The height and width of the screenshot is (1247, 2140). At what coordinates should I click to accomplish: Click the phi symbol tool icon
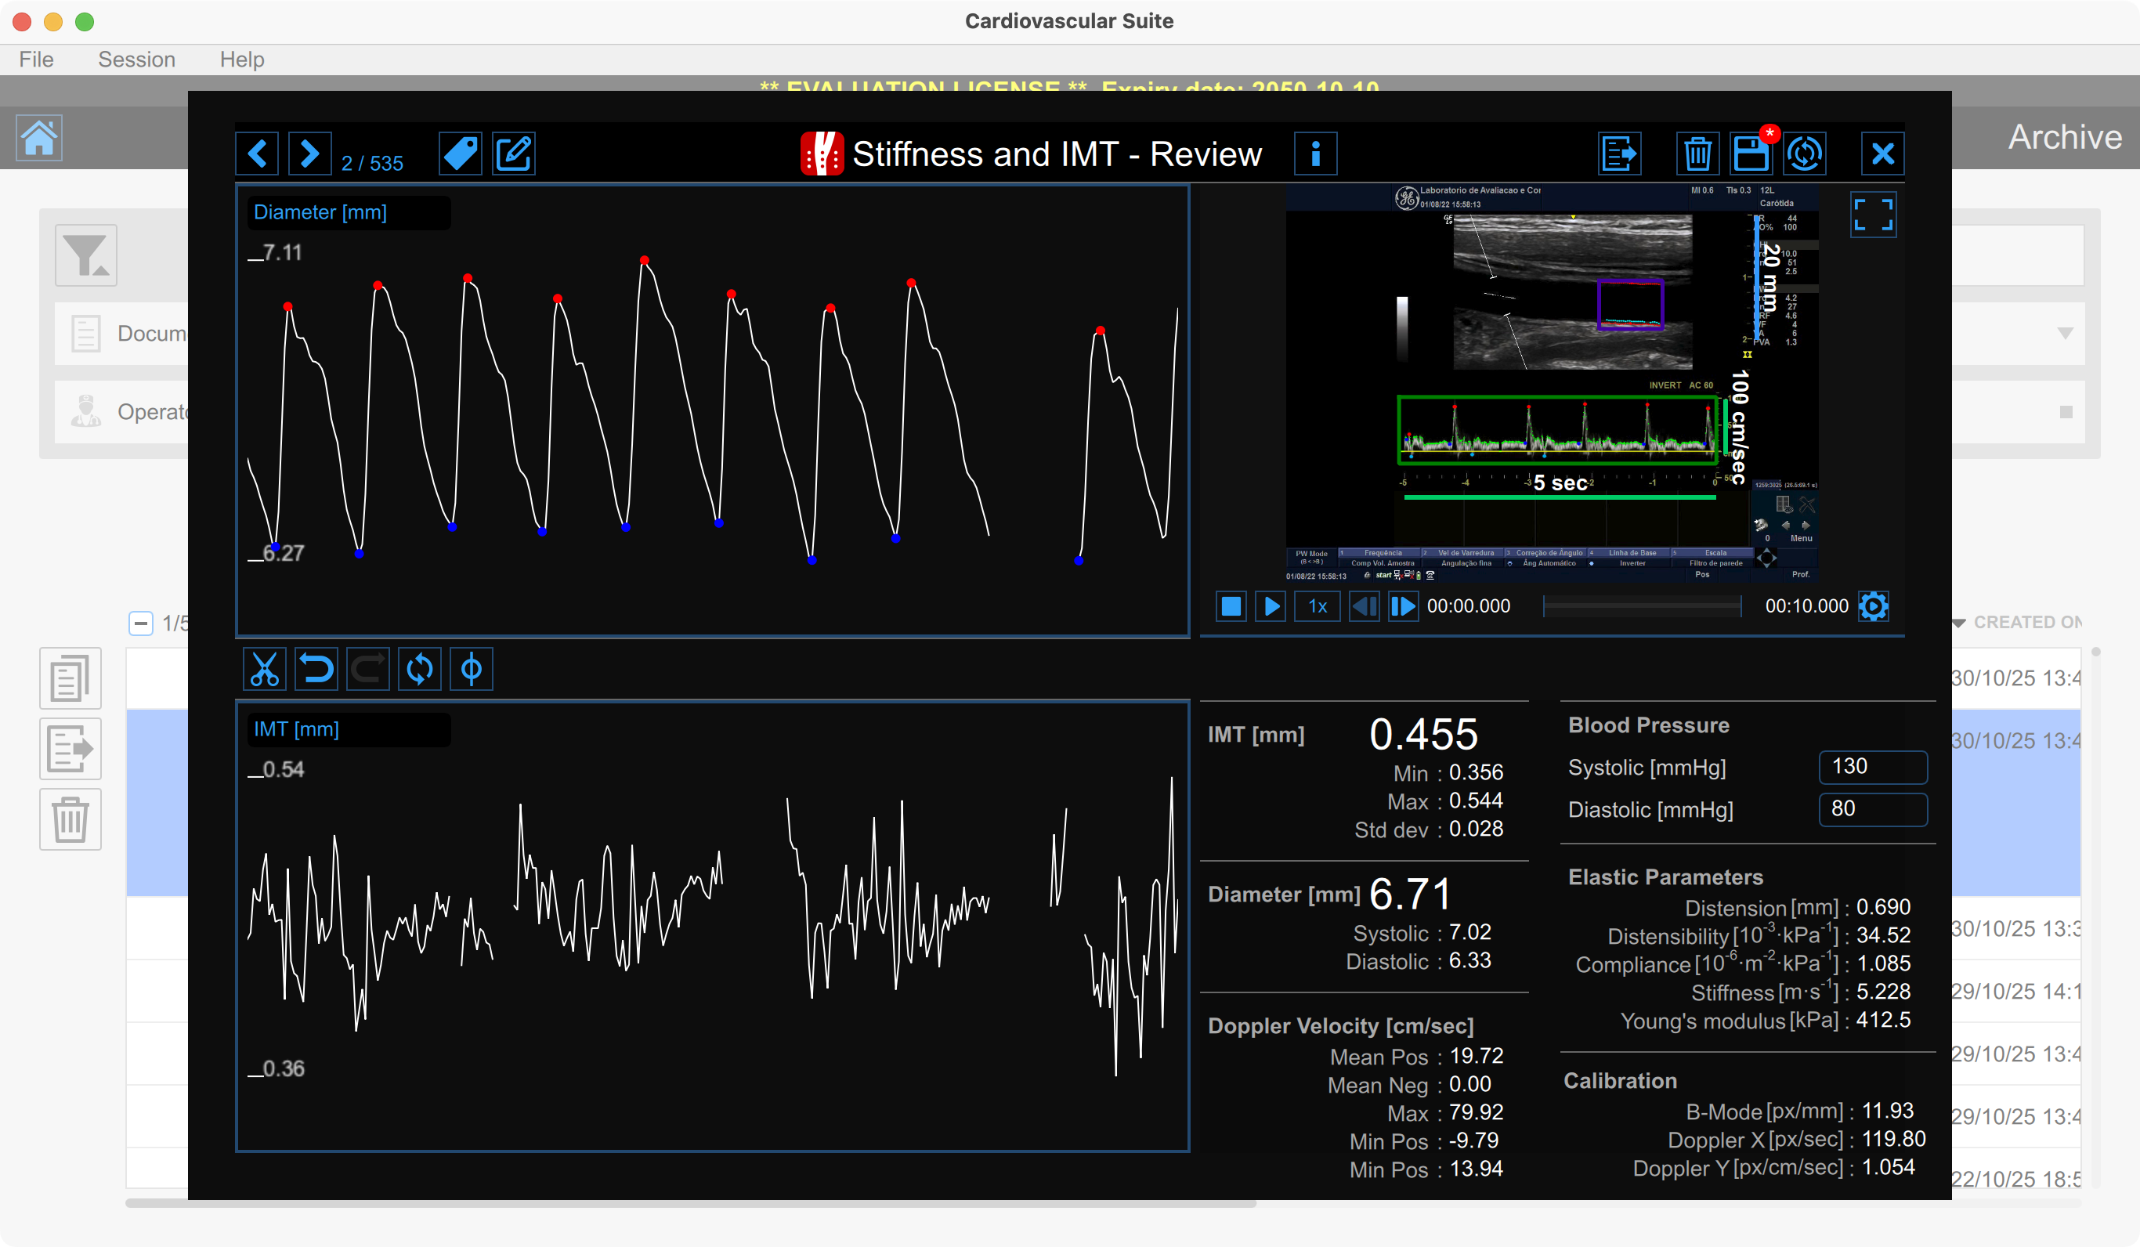pyautogui.click(x=472, y=670)
